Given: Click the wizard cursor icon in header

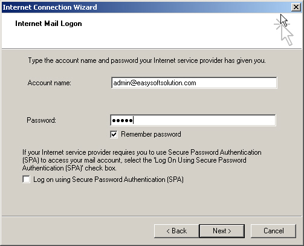Looking at the screenshot, I should click(x=285, y=31).
